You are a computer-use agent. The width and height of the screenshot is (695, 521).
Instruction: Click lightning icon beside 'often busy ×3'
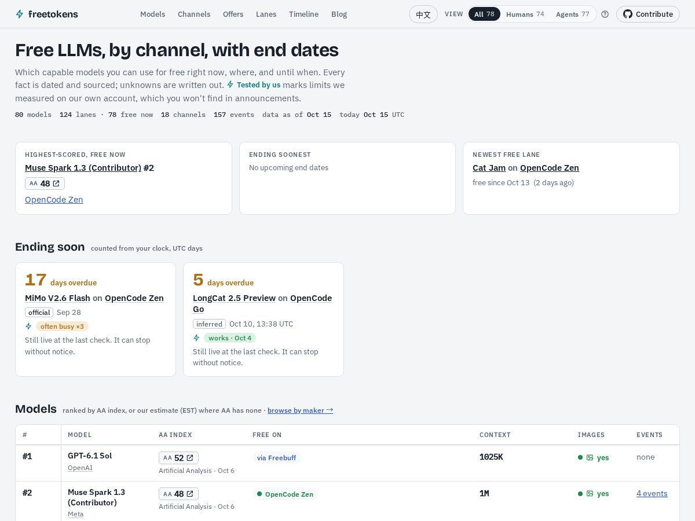(28, 326)
